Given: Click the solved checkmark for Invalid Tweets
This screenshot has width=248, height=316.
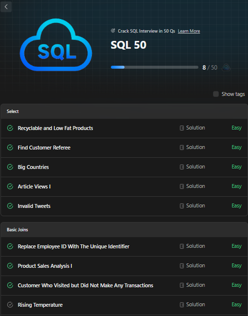Looking at the screenshot, I should pyautogui.click(x=10, y=206).
